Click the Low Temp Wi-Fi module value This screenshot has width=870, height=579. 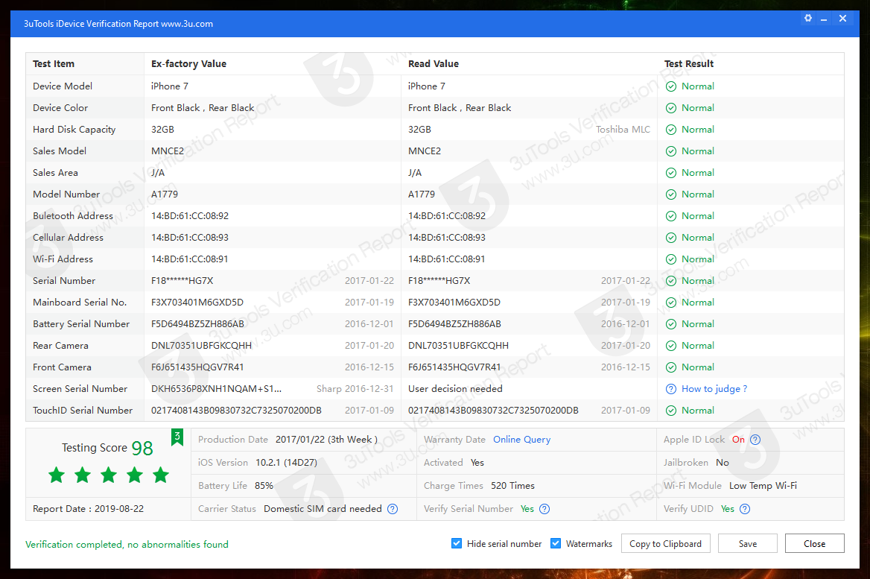click(763, 486)
